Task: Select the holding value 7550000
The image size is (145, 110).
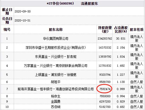Action: coord(105,96)
